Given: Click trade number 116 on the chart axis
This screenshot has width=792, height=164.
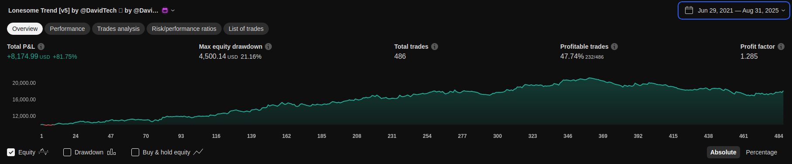Looking at the screenshot, I should [216, 136].
